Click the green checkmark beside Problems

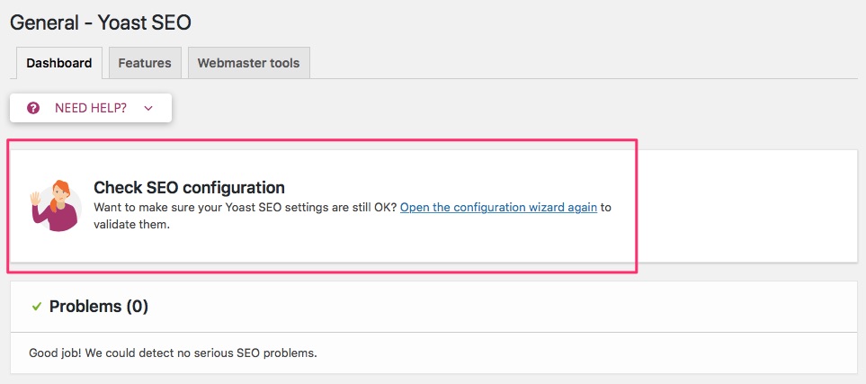point(37,306)
